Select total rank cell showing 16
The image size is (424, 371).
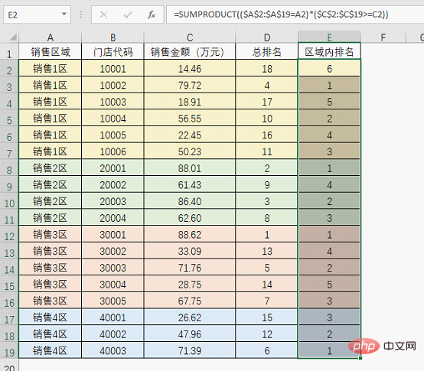[267, 135]
